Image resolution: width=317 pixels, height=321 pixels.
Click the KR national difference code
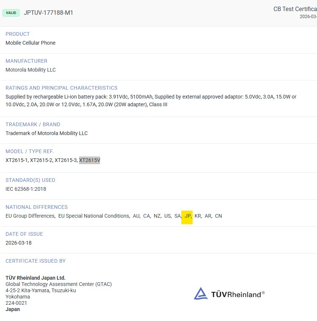point(198,216)
